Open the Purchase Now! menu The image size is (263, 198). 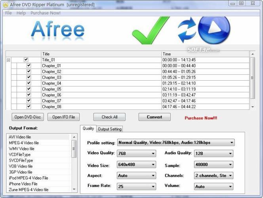(46, 13)
